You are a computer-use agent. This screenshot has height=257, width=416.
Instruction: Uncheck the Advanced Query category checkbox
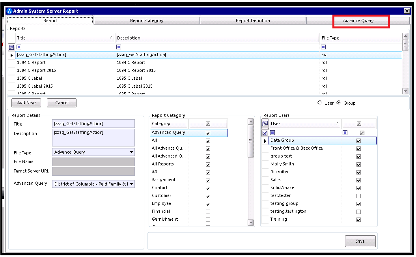pyautogui.click(x=208, y=133)
